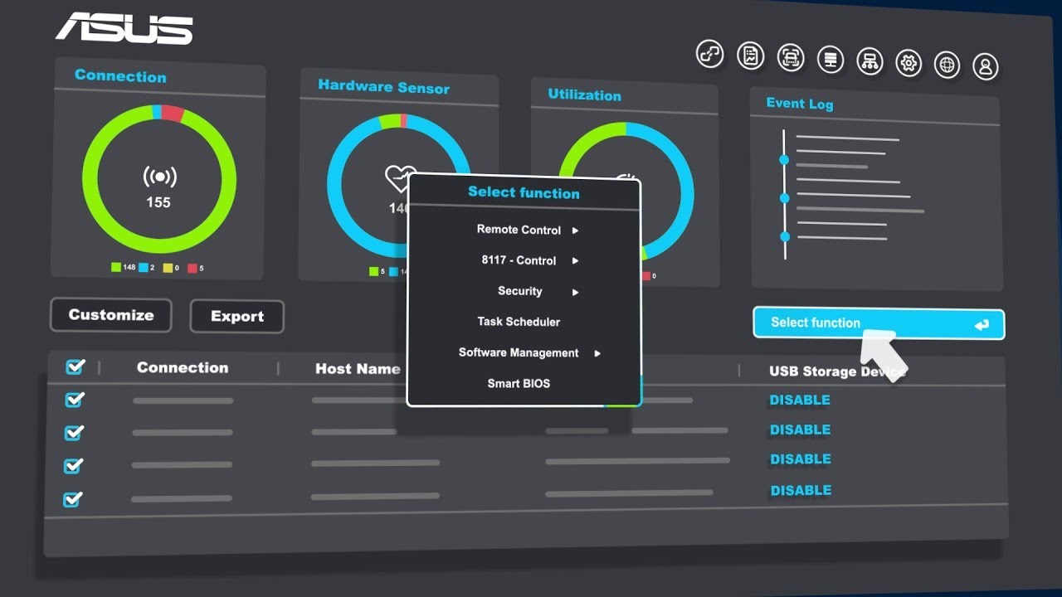
Task: Uncheck the second table row checkbox
Action: (74, 432)
